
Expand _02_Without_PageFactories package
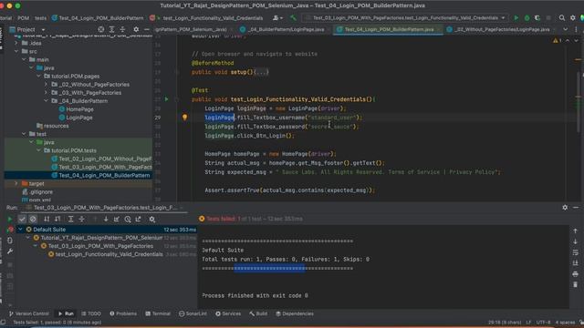pyautogui.click(x=46, y=85)
